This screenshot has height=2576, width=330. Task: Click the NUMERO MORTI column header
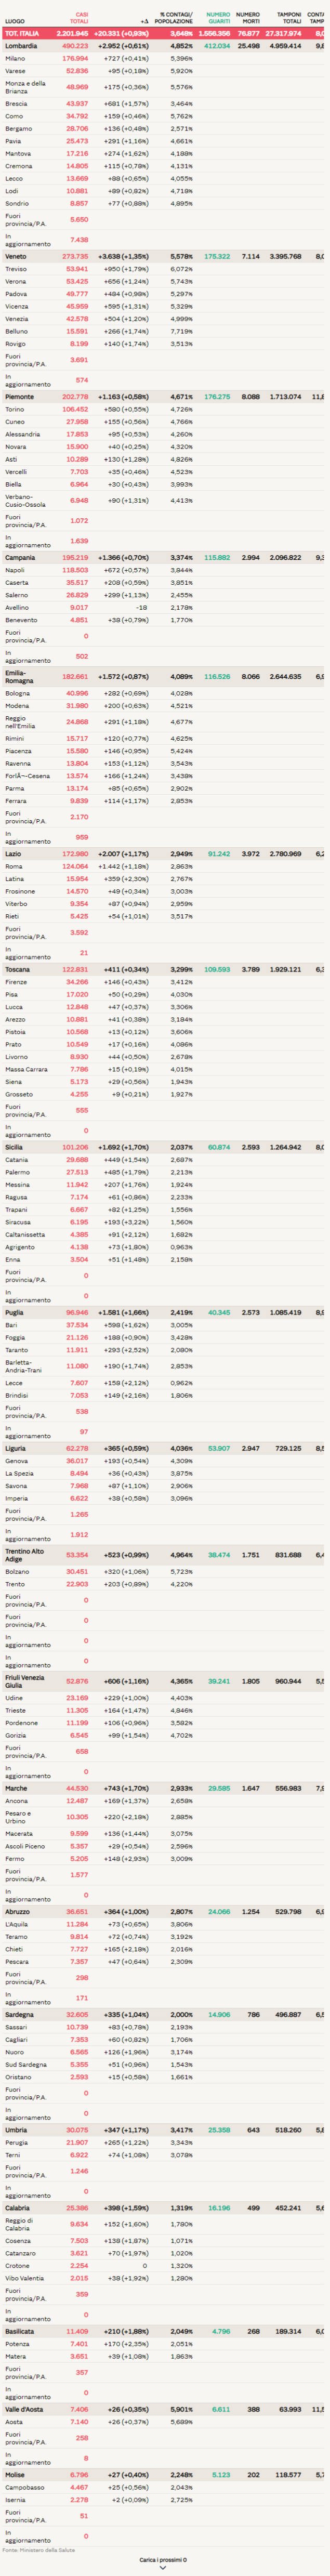(x=248, y=17)
